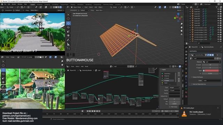Screen dimensions: 223x125
Task: Select the Add Cube tool in 3D viewport
Action: (x=68, y=49)
